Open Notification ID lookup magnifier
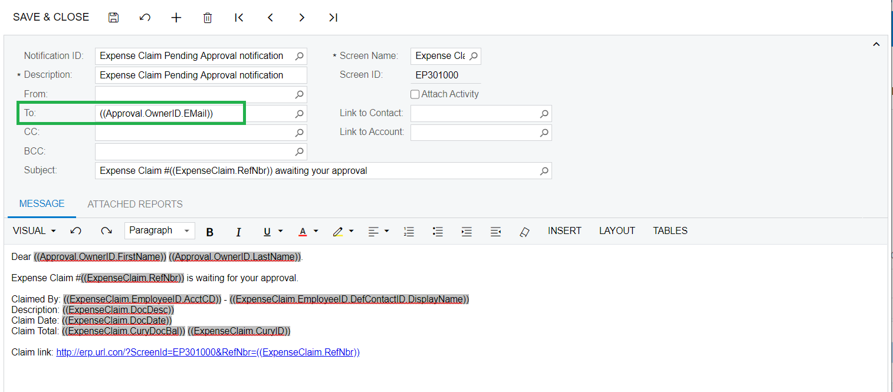The height and width of the screenshot is (392, 893). click(300, 56)
